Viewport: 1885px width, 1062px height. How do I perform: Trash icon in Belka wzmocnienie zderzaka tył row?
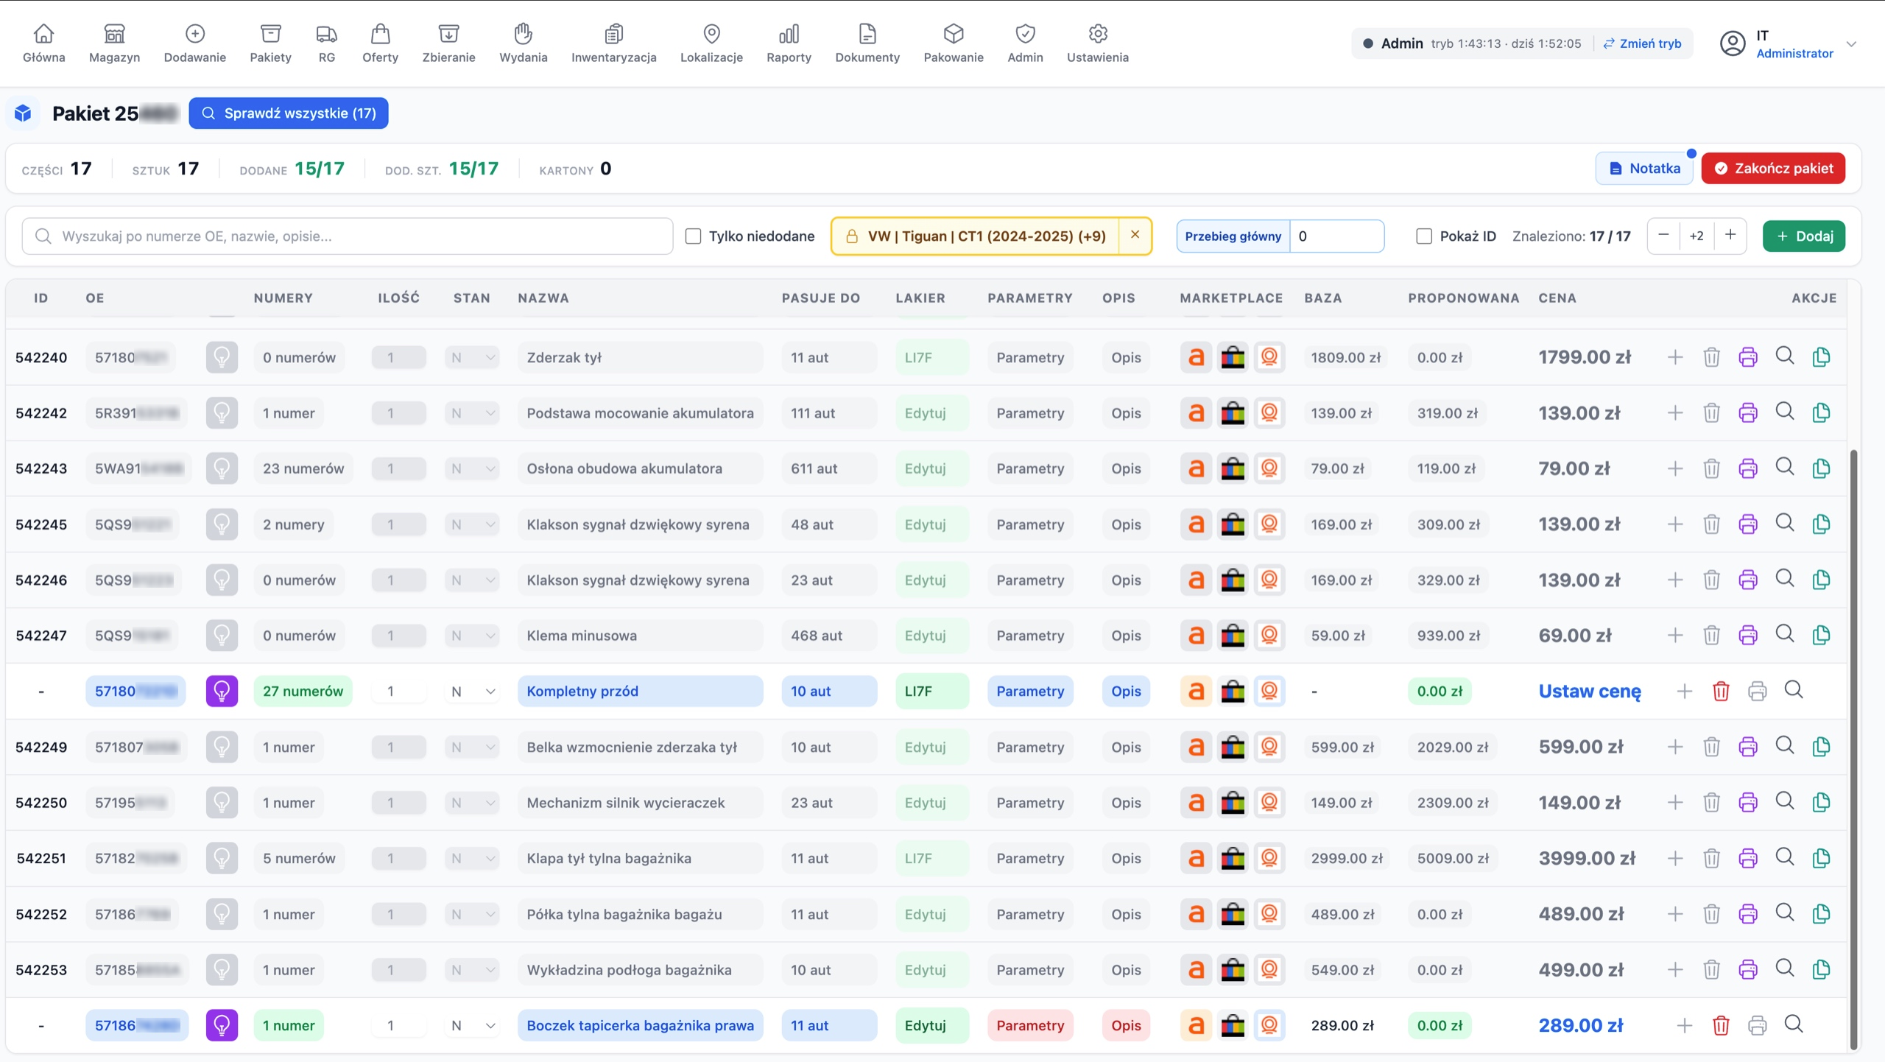[x=1711, y=747]
